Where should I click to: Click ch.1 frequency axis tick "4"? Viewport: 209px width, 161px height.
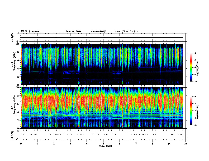pos(18,69)
